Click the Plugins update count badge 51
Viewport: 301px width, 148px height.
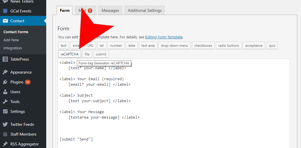[x=28, y=82]
